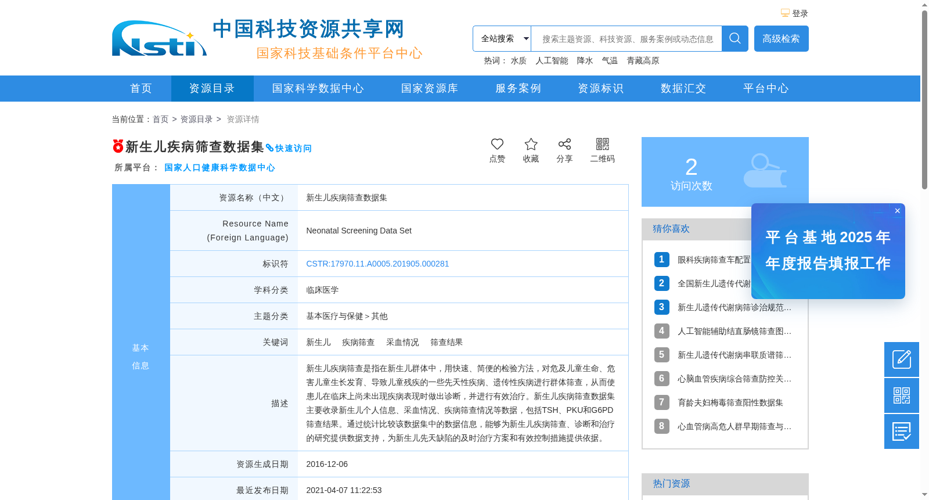This screenshot has height=500, width=929.
Task: Open the 资源标识 nav tab
Action: 601,88
